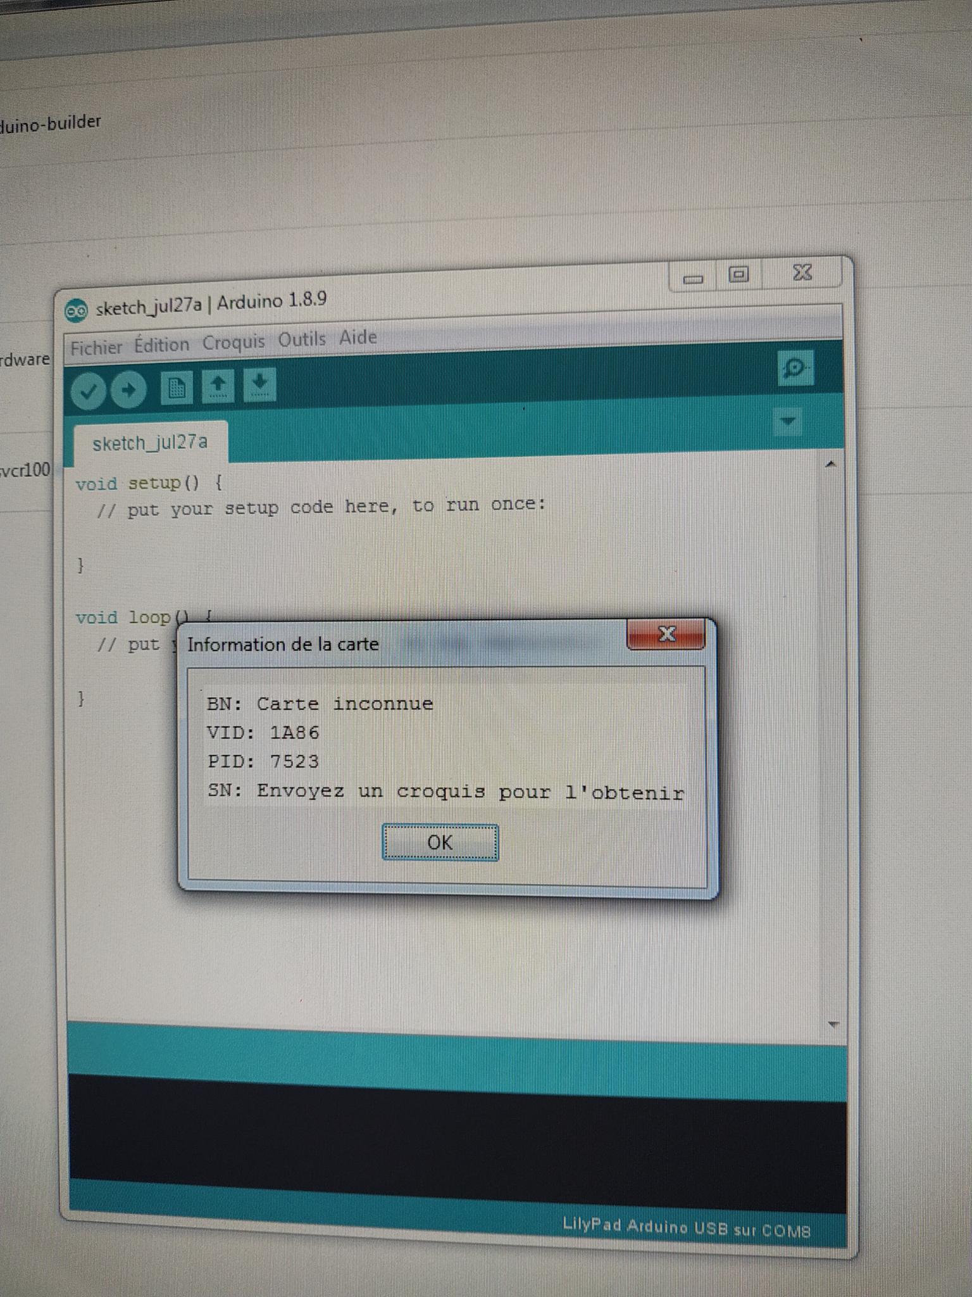Close the Information de la carte dialog
972x1297 pixels.
tap(666, 634)
